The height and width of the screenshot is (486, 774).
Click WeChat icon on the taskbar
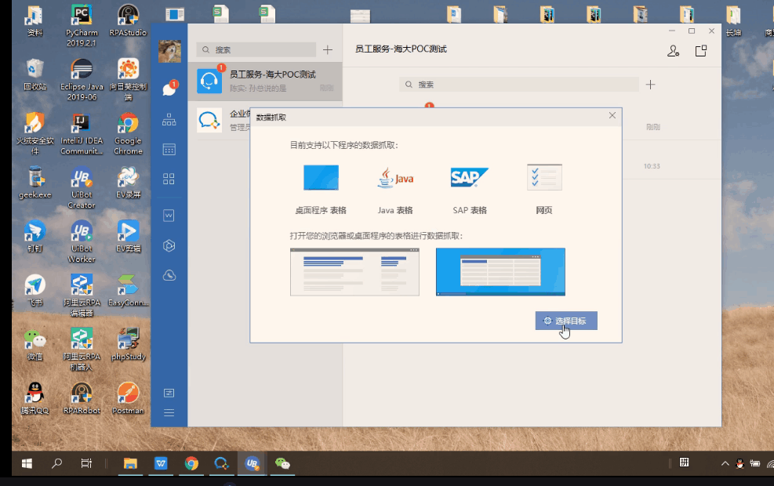(282, 463)
